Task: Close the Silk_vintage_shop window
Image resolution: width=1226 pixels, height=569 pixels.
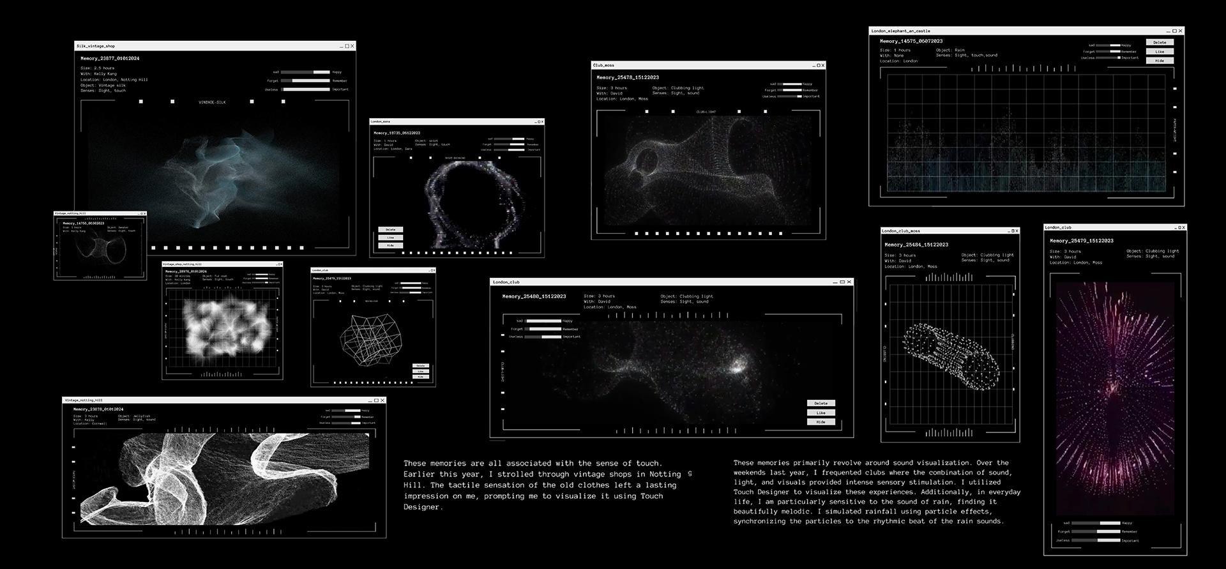Action: coord(352,46)
